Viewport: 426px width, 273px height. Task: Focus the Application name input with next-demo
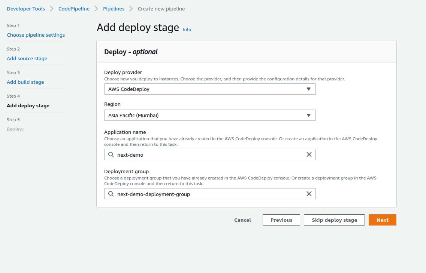(x=210, y=154)
